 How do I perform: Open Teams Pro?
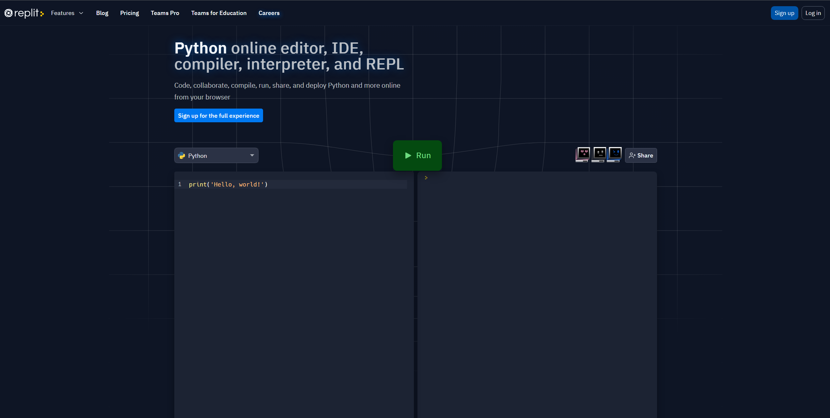(165, 13)
